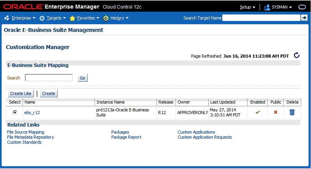Click the Targets bullseye icon
The height and width of the screenshot is (169, 311).
pos(42,18)
